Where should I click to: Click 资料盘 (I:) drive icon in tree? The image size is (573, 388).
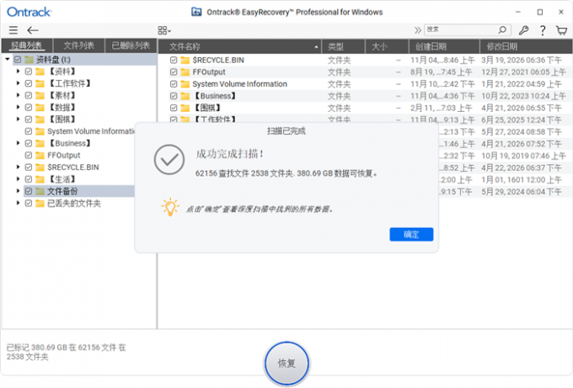pos(29,59)
